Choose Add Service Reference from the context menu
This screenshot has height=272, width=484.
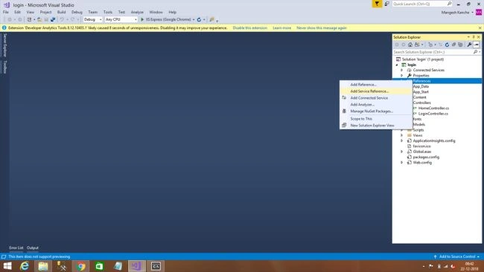pyautogui.click(x=376, y=91)
